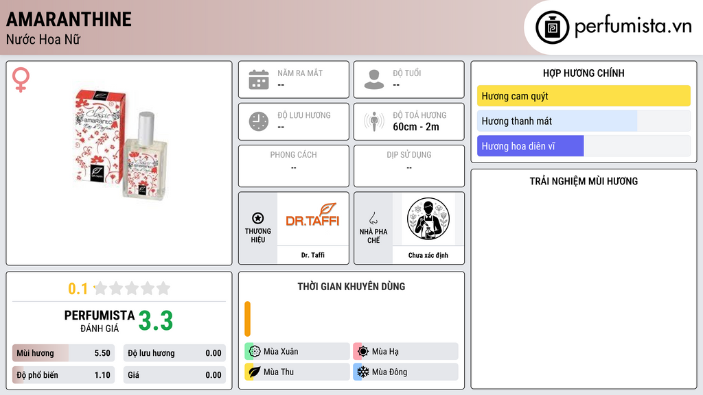Click the 0.1 user rating number
Image resolution: width=703 pixels, height=395 pixels.
78,289
